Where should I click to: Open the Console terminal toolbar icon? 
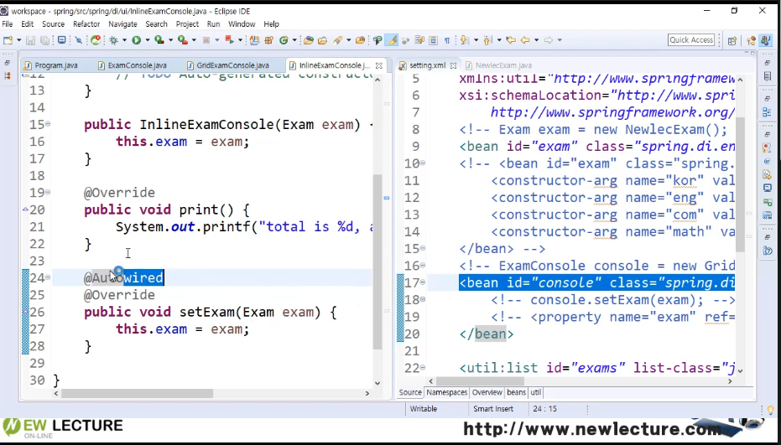coord(61,40)
